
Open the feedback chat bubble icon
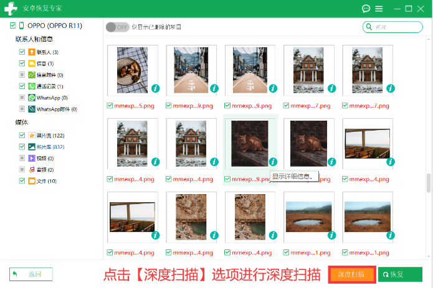point(366,9)
